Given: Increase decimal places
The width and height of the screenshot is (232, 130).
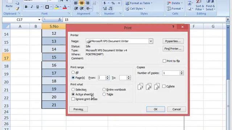Looking at the screenshot, I should (x=105, y=9).
